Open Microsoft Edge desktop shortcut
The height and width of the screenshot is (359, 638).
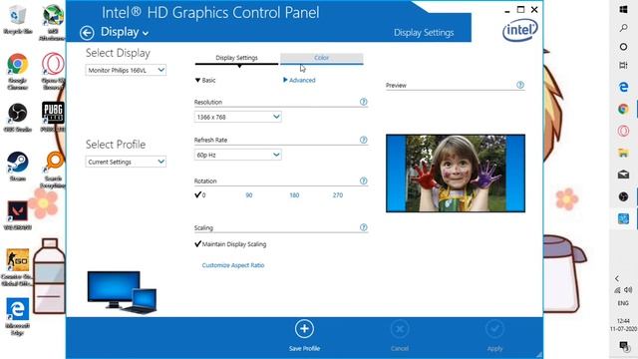pyautogui.click(x=18, y=317)
